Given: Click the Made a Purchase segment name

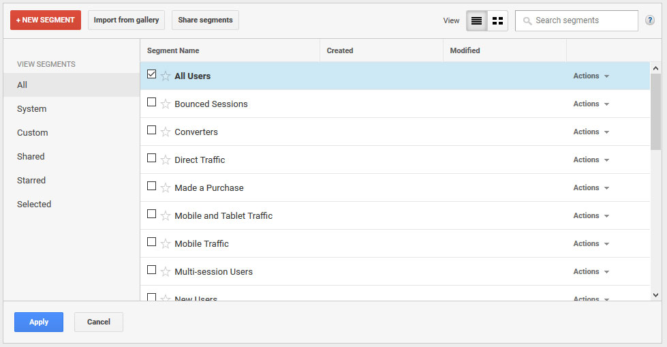Looking at the screenshot, I should [209, 187].
